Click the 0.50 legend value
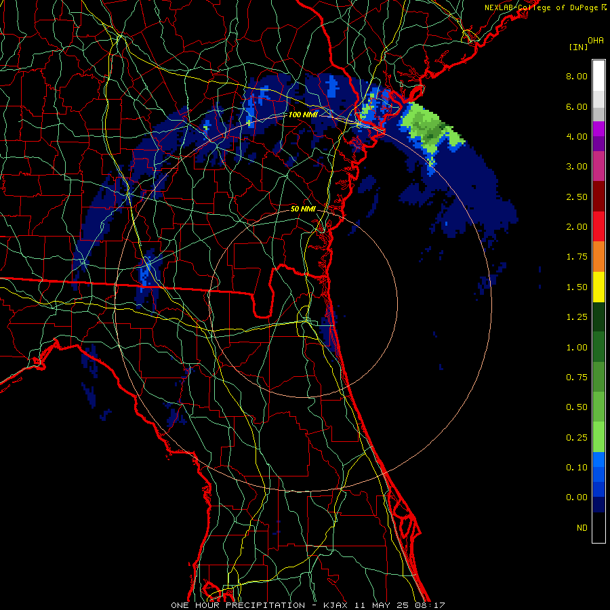The width and height of the screenshot is (610, 610). click(x=577, y=407)
